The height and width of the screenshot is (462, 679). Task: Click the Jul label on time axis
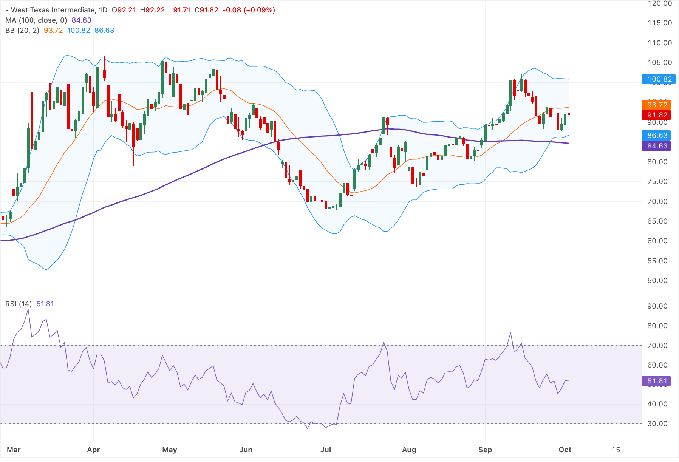[325, 450]
